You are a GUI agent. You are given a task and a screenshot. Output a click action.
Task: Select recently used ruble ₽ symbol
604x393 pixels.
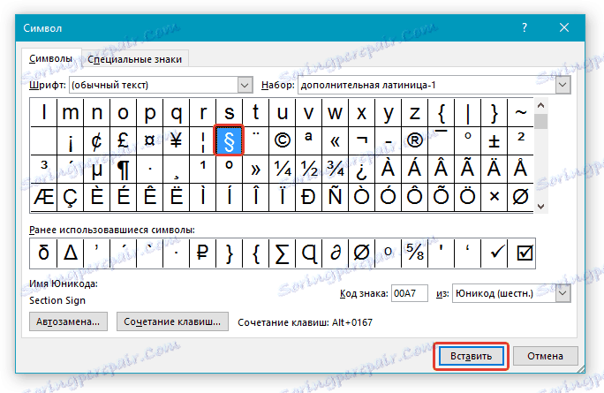(202, 253)
